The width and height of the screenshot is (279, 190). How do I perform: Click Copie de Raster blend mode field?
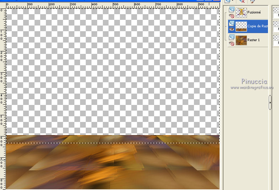[276, 29]
